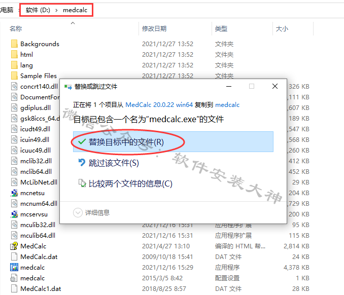Click the MedCalc HTML help file icon
The image size is (344, 295).
(14, 246)
